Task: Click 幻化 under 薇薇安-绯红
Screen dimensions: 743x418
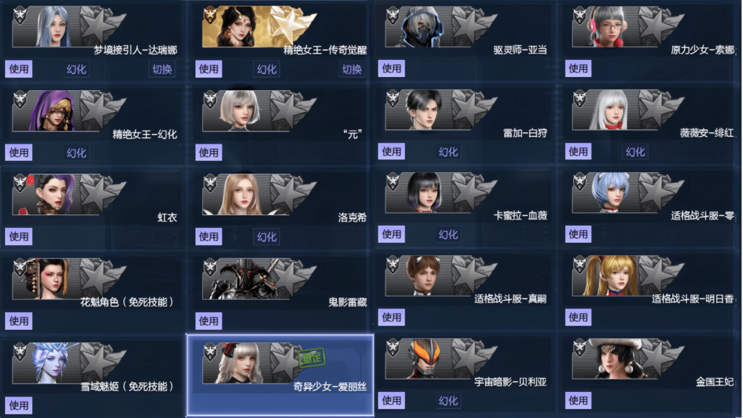Action: tap(635, 151)
